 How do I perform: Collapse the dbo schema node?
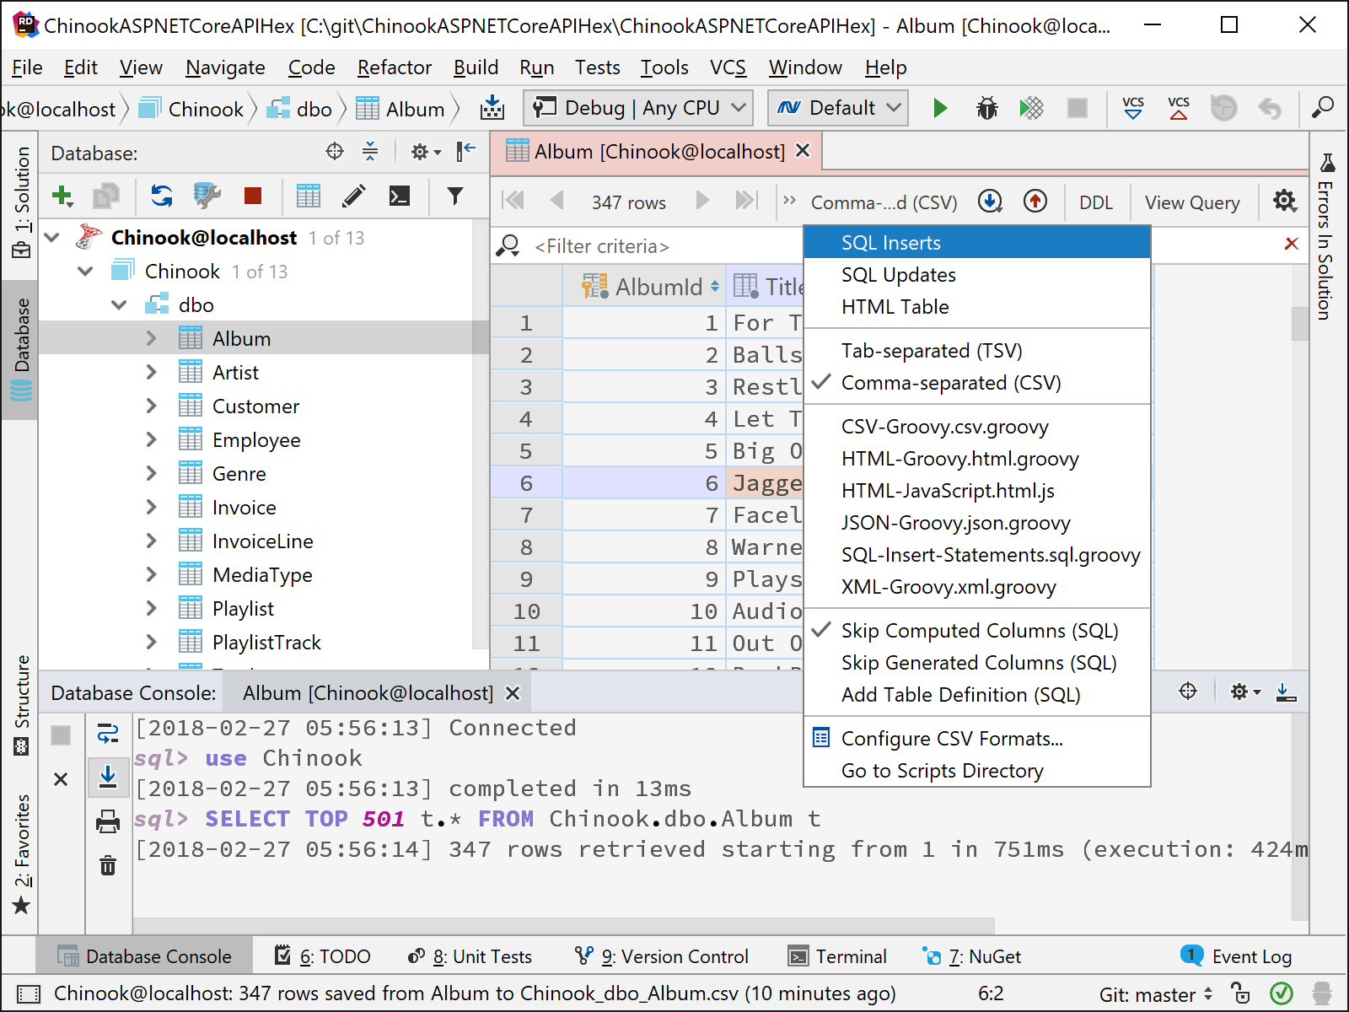[x=119, y=305]
